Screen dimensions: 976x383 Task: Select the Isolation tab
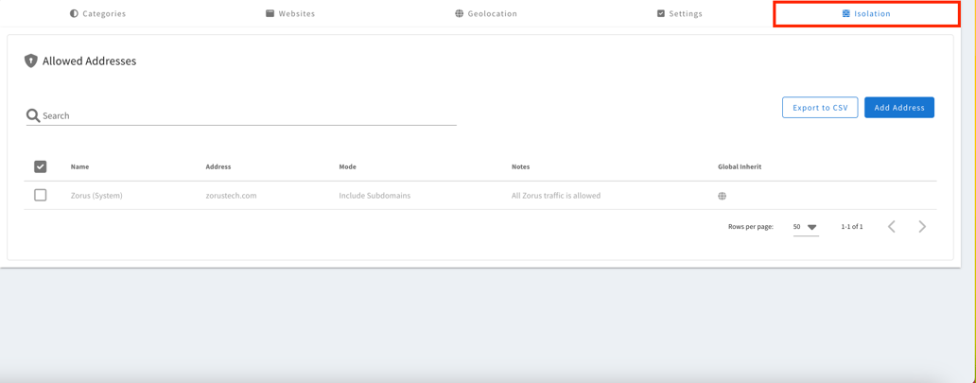866,14
